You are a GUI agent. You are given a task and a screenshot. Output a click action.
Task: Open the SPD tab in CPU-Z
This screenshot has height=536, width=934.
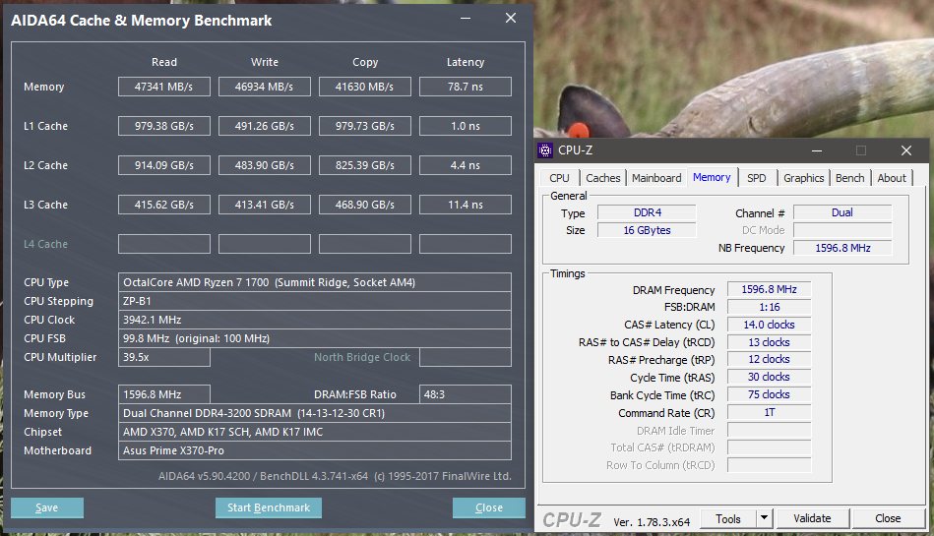[757, 178]
